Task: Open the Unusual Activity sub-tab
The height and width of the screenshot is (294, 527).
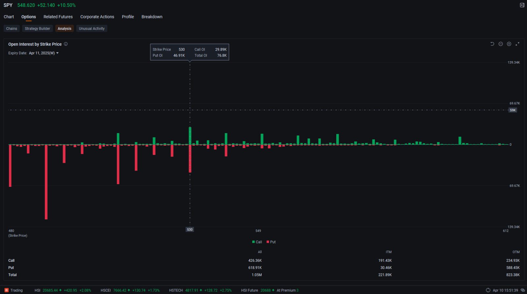Action: click(92, 29)
